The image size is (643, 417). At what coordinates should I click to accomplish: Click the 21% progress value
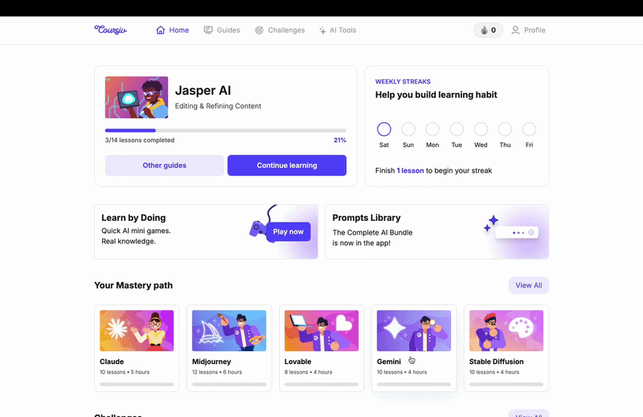[x=340, y=141]
